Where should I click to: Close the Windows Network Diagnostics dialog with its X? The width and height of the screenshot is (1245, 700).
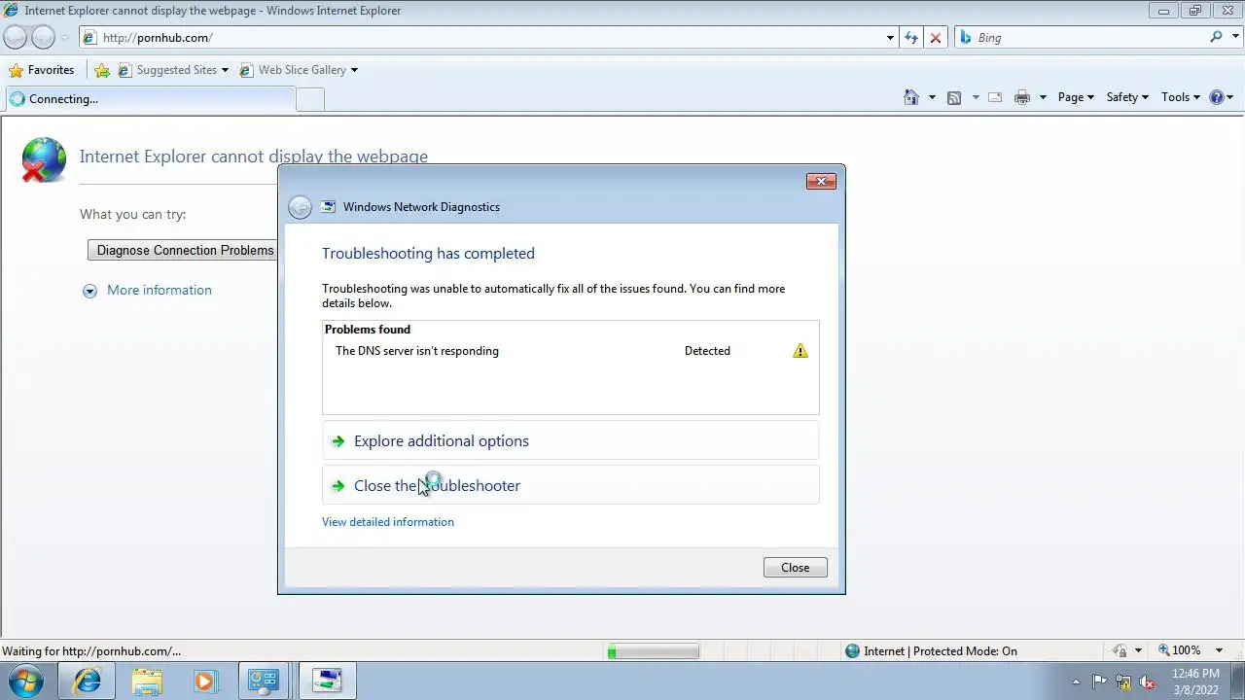point(821,181)
